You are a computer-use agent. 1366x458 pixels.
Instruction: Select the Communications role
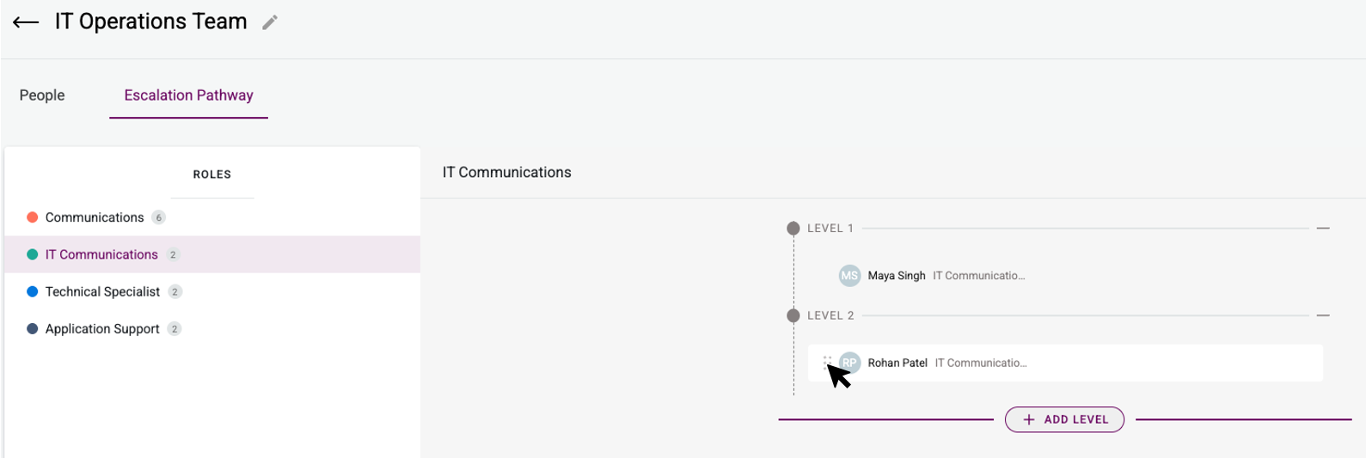pos(95,217)
